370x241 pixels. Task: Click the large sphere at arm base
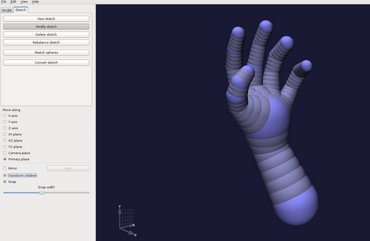pyautogui.click(x=297, y=206)
